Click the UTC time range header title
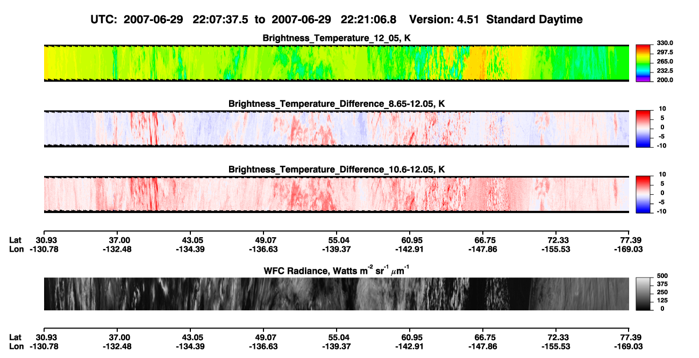 [337, 19]
